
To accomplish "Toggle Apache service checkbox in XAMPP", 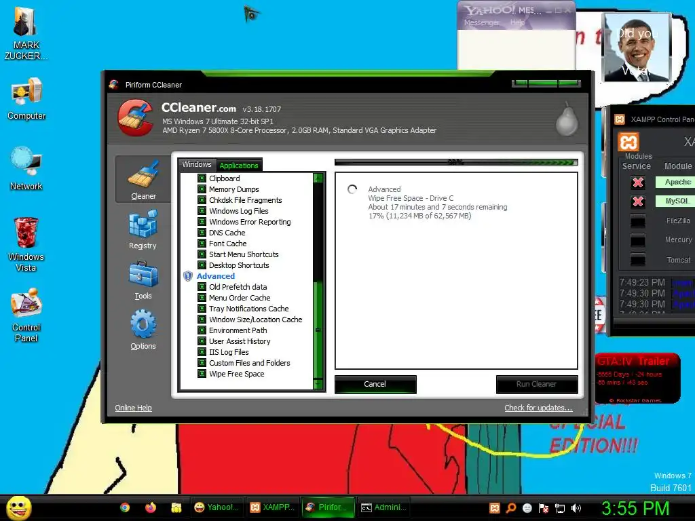I will [x=638, y=182].
